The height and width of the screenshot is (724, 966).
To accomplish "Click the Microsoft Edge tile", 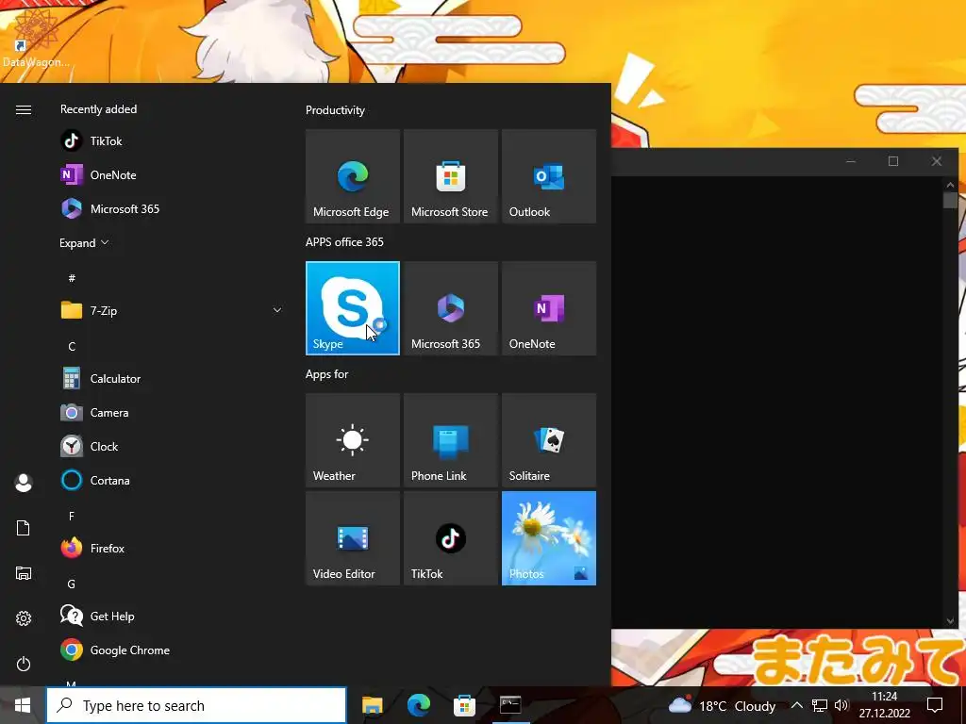I will pyautogui.click(x=353, y=176).
